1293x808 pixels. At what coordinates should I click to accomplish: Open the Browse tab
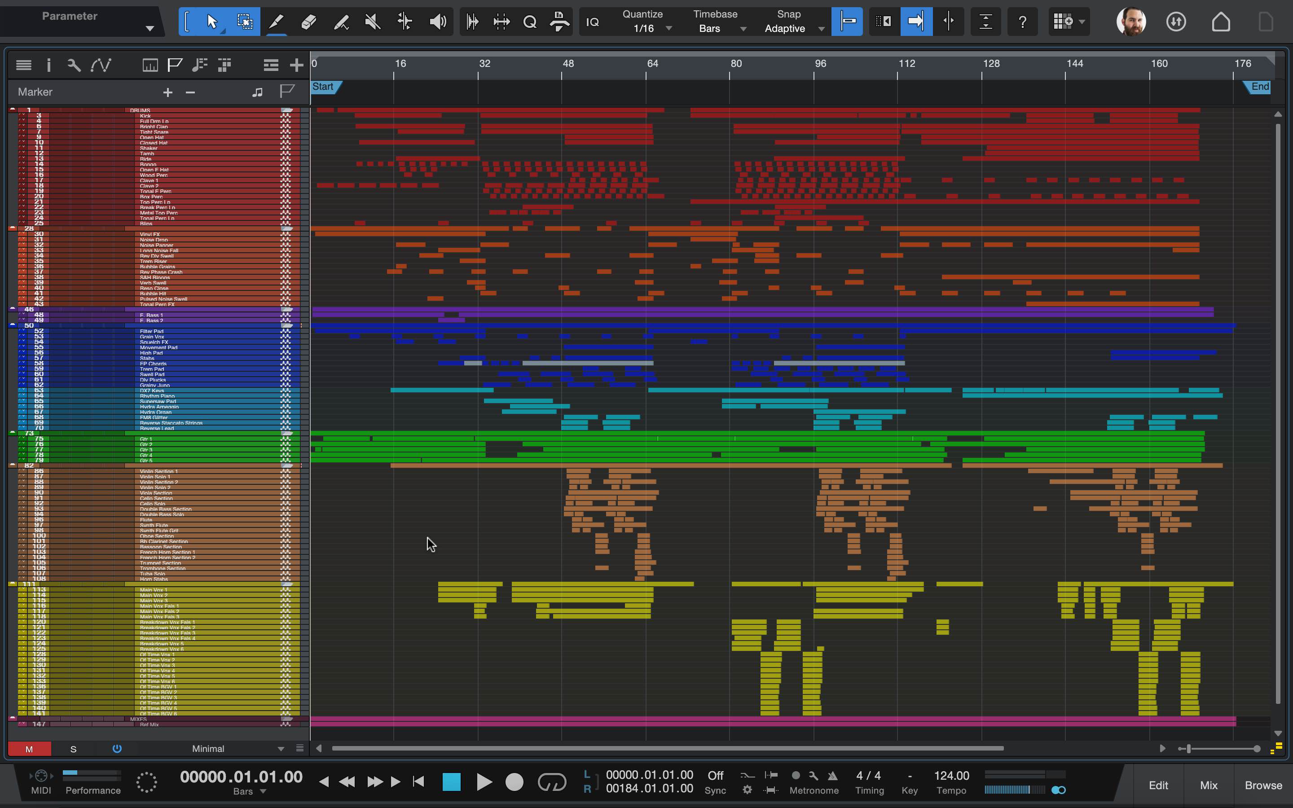point(1263,785)
